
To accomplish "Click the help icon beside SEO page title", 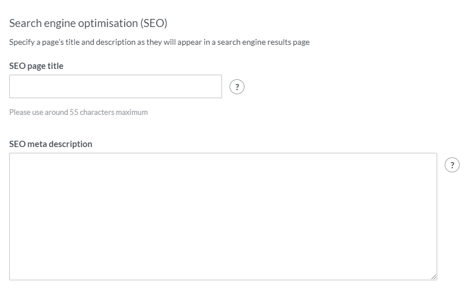I will (x=237, y=87).
